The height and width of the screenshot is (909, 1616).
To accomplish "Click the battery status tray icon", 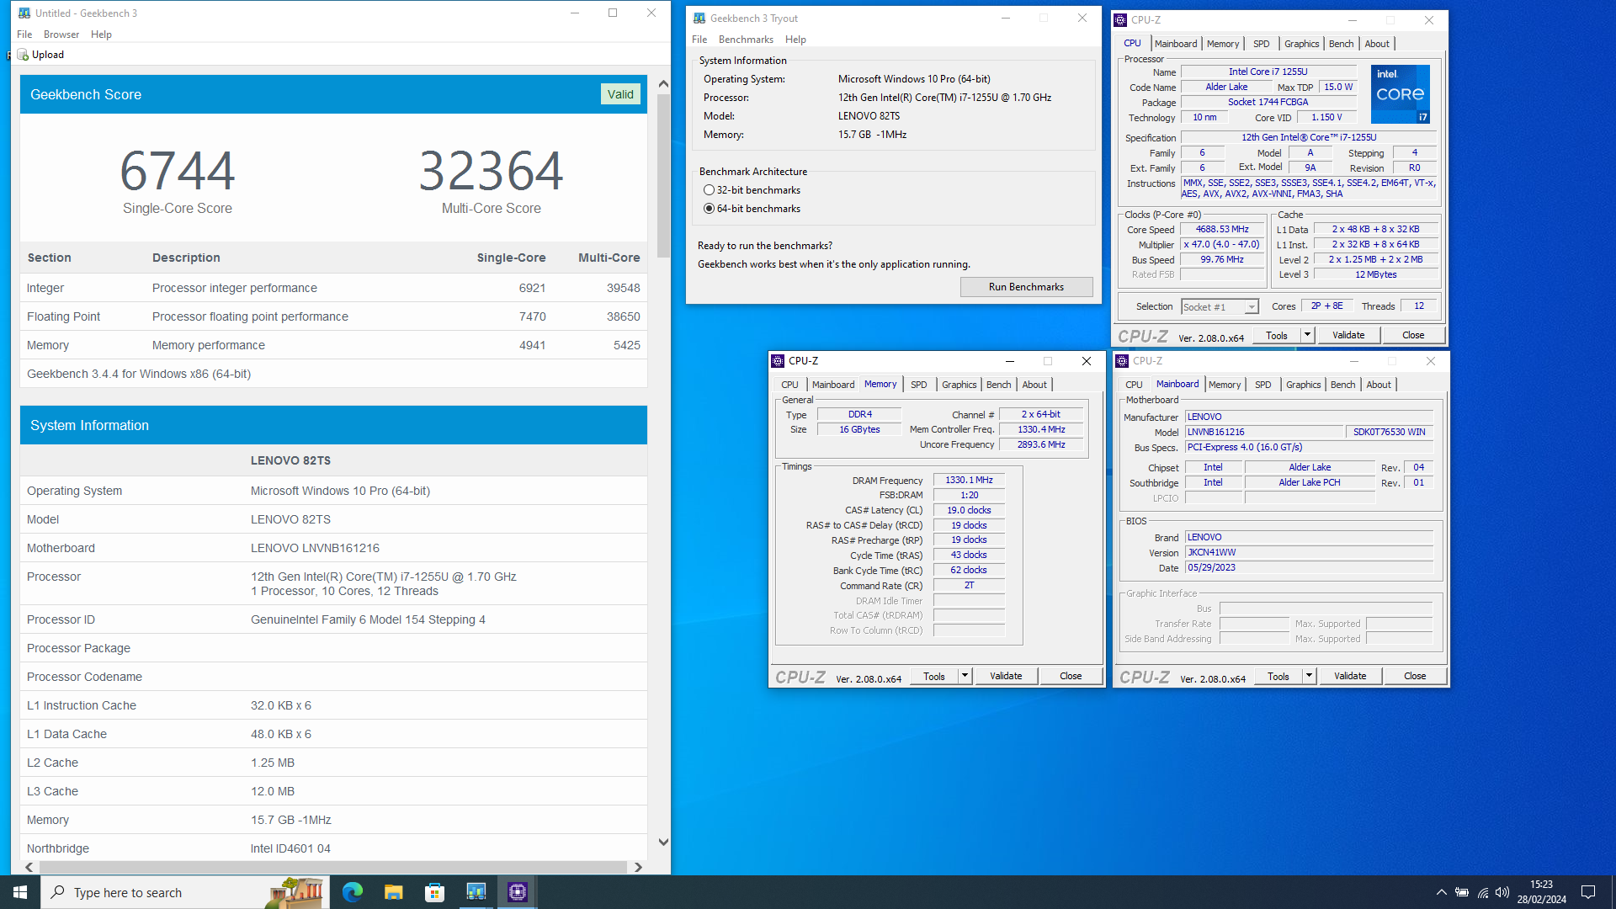I will pos(1462,892).
